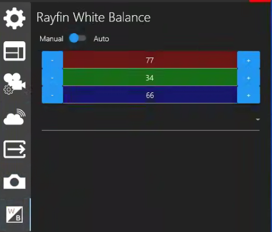Click the green bar showing 34

(x=150, y=77)
